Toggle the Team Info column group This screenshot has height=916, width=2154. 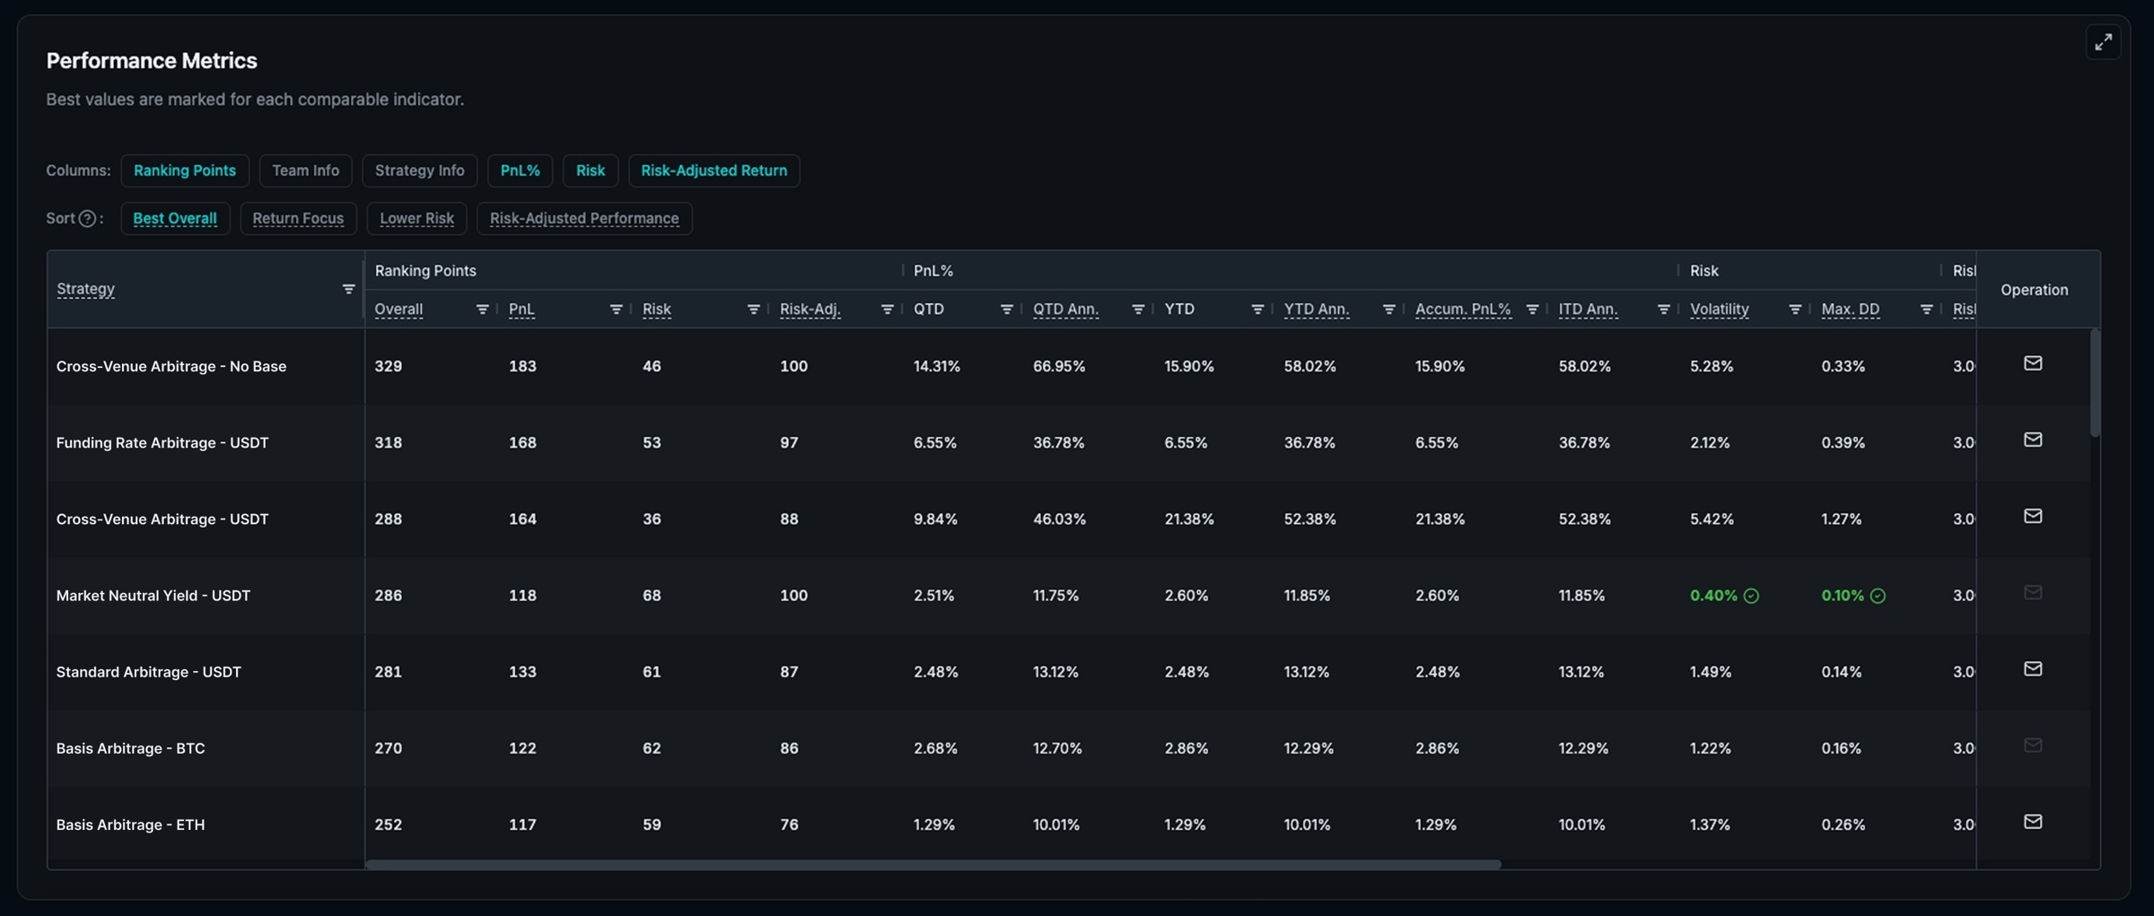pyautogui.click(x=305, y=170)
